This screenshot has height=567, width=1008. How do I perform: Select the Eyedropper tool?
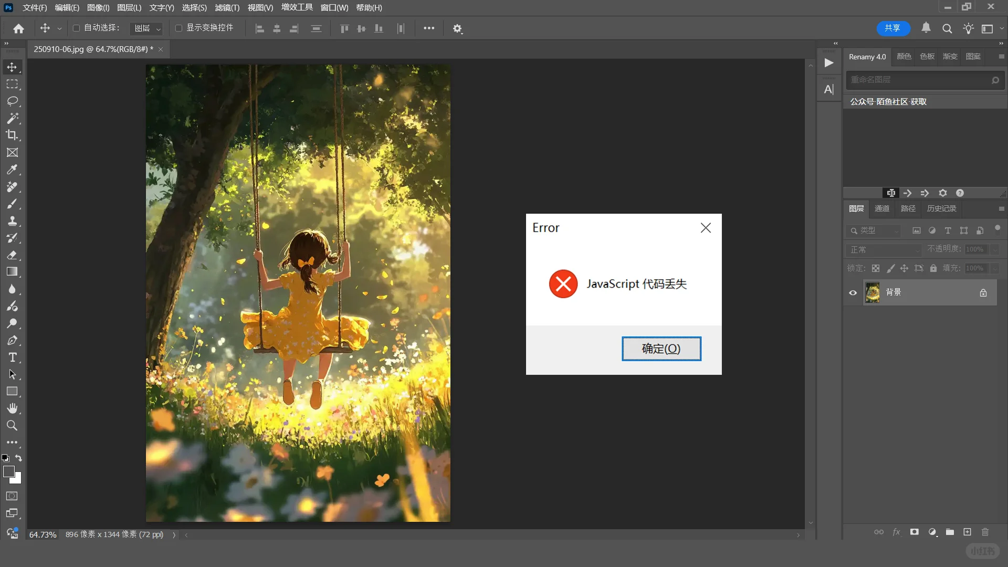coord(12,170)
